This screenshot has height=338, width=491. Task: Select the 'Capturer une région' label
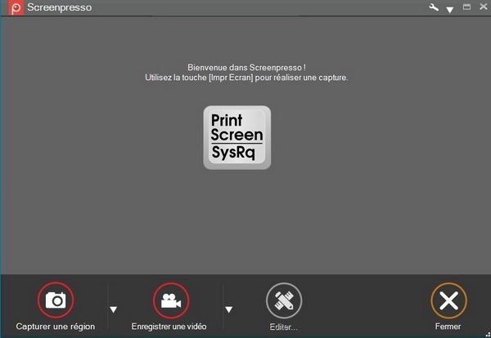coord(56,327)
